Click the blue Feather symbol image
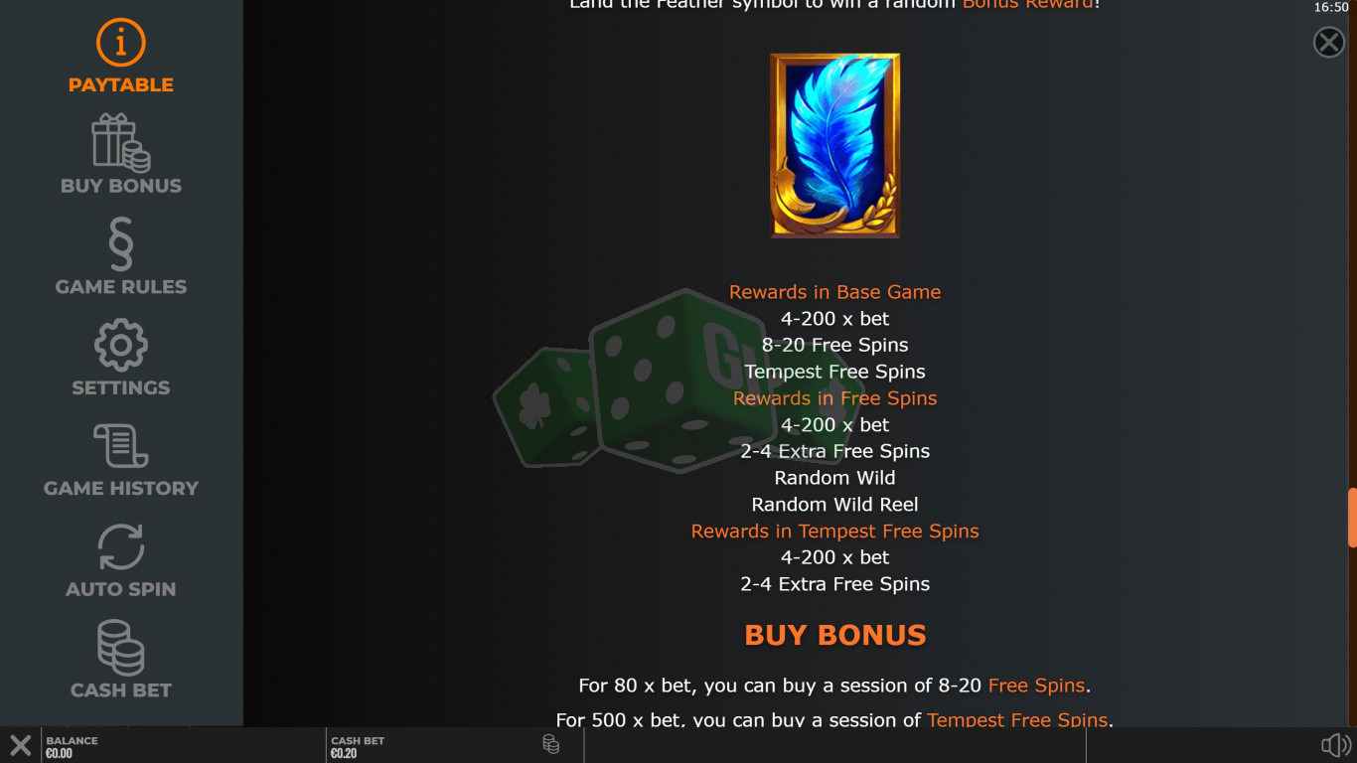The image size is (1357, 763). click(x=835, y=145)
